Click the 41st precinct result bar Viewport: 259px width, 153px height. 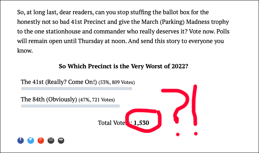77,89
